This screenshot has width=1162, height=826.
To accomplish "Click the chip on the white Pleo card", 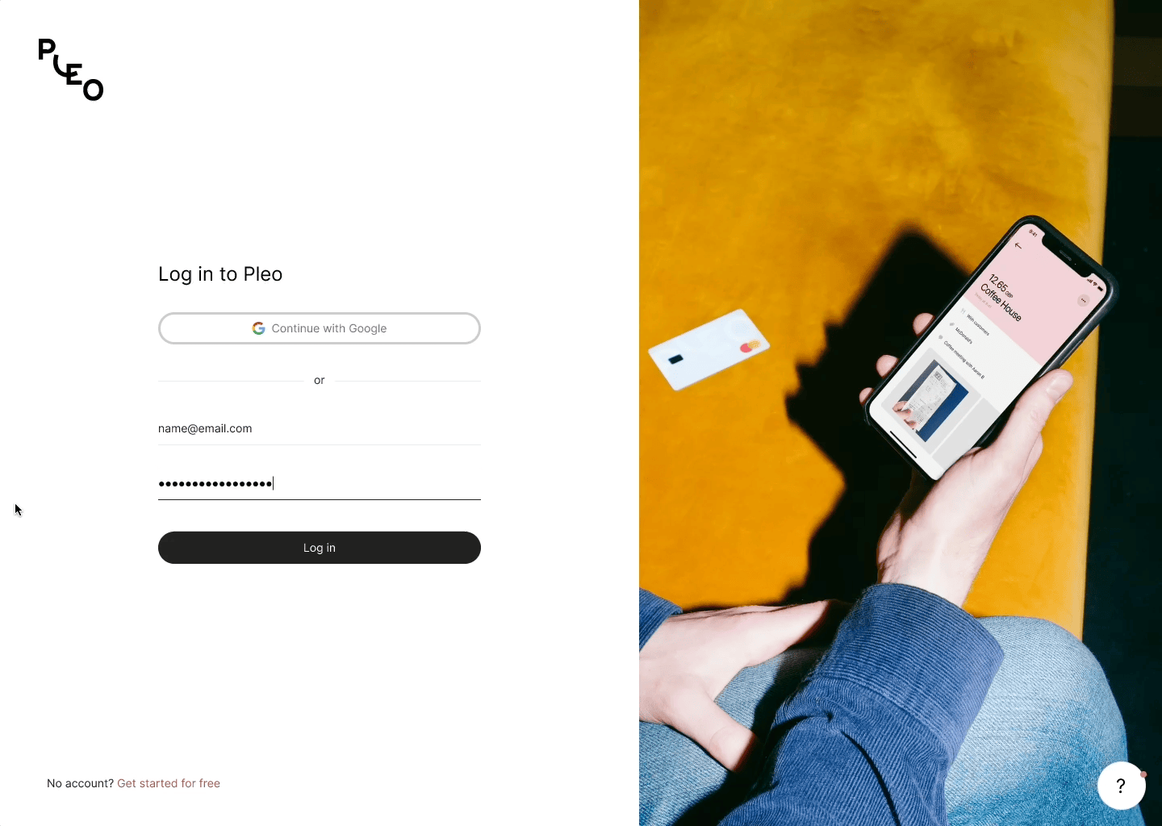I will click(676, 359).
